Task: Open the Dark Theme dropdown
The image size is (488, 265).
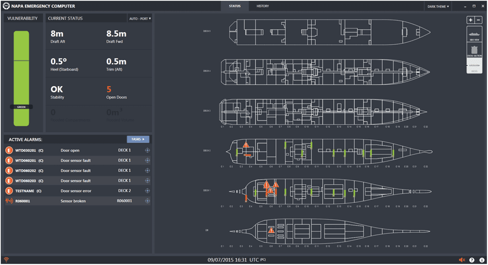Action: tap(438, 6)
